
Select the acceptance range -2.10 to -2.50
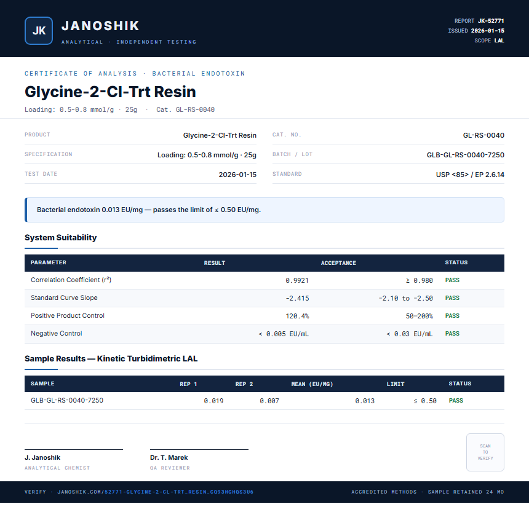click(405, 298)
